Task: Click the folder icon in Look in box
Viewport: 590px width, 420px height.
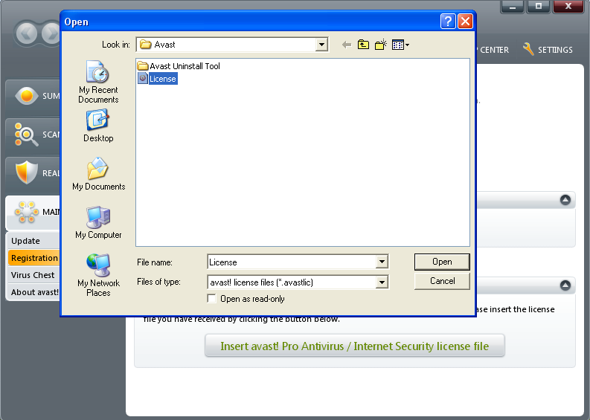Action: click(x=146, y=45)
